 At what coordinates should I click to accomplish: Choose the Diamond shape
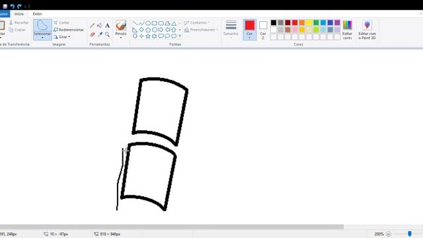click(141, 30)
